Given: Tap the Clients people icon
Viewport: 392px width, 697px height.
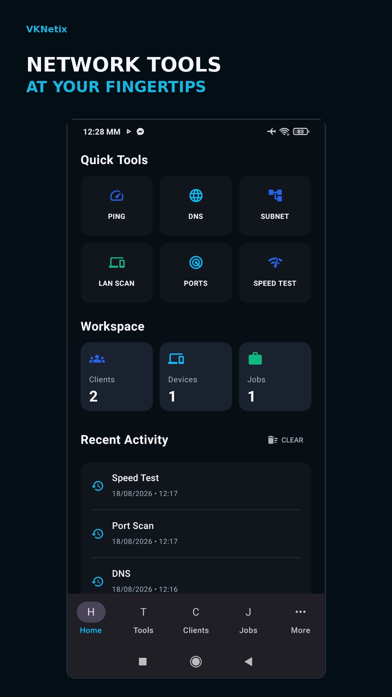Looking at the screenshot, I should pos(97,359).
